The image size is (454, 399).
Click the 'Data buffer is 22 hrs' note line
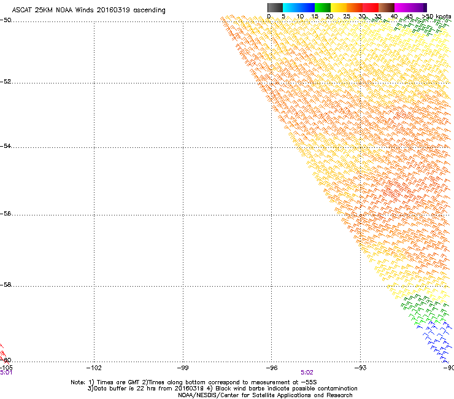[222, 389]
